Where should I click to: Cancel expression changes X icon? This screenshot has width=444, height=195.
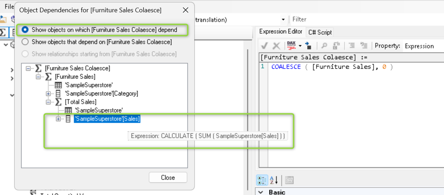coord(277,46)
